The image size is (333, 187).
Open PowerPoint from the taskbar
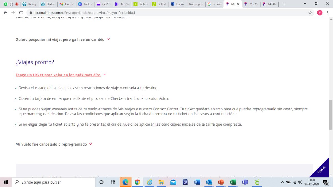pos(221,182)
